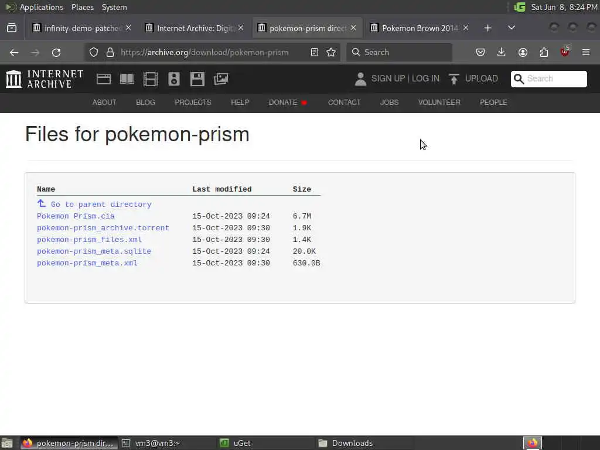Viewport: 600px width, 450px height.
Task: Open the PROJECTS navigation link
Action: [193, 102]
